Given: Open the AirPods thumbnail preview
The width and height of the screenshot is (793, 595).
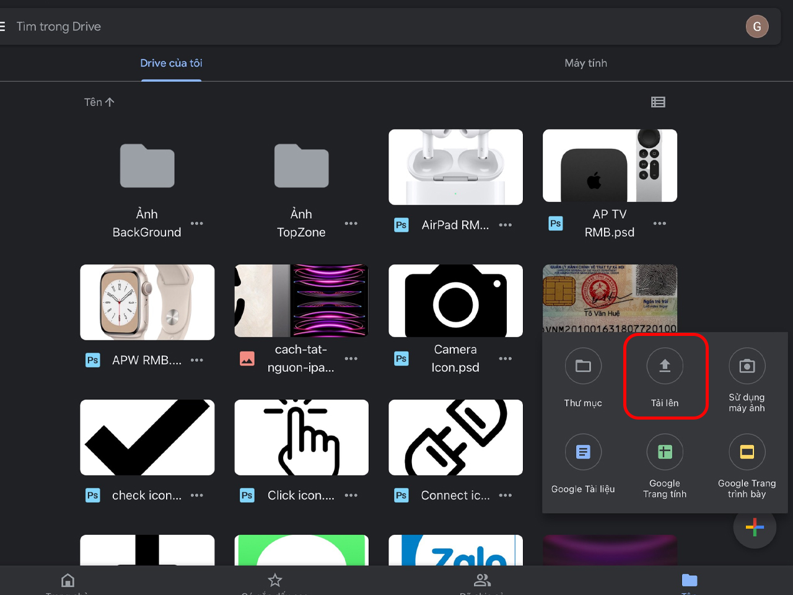Looking at the screenshot, I should click(x=455, y=167).
